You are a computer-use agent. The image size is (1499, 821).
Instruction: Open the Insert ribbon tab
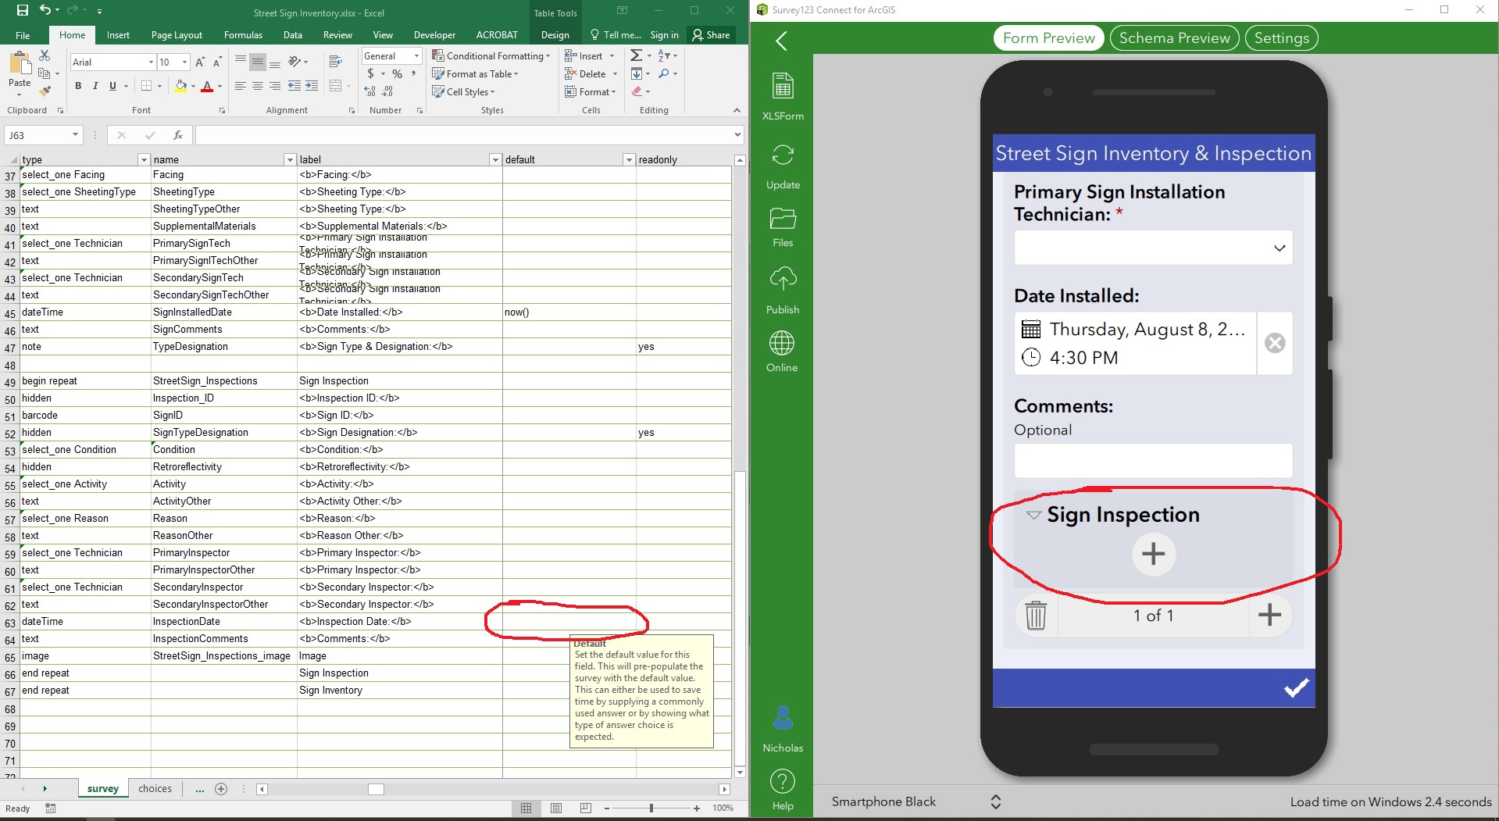coord(118,35)
